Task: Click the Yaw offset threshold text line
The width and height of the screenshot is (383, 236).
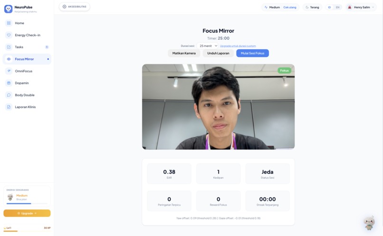Action: click(x=219, y=218)
